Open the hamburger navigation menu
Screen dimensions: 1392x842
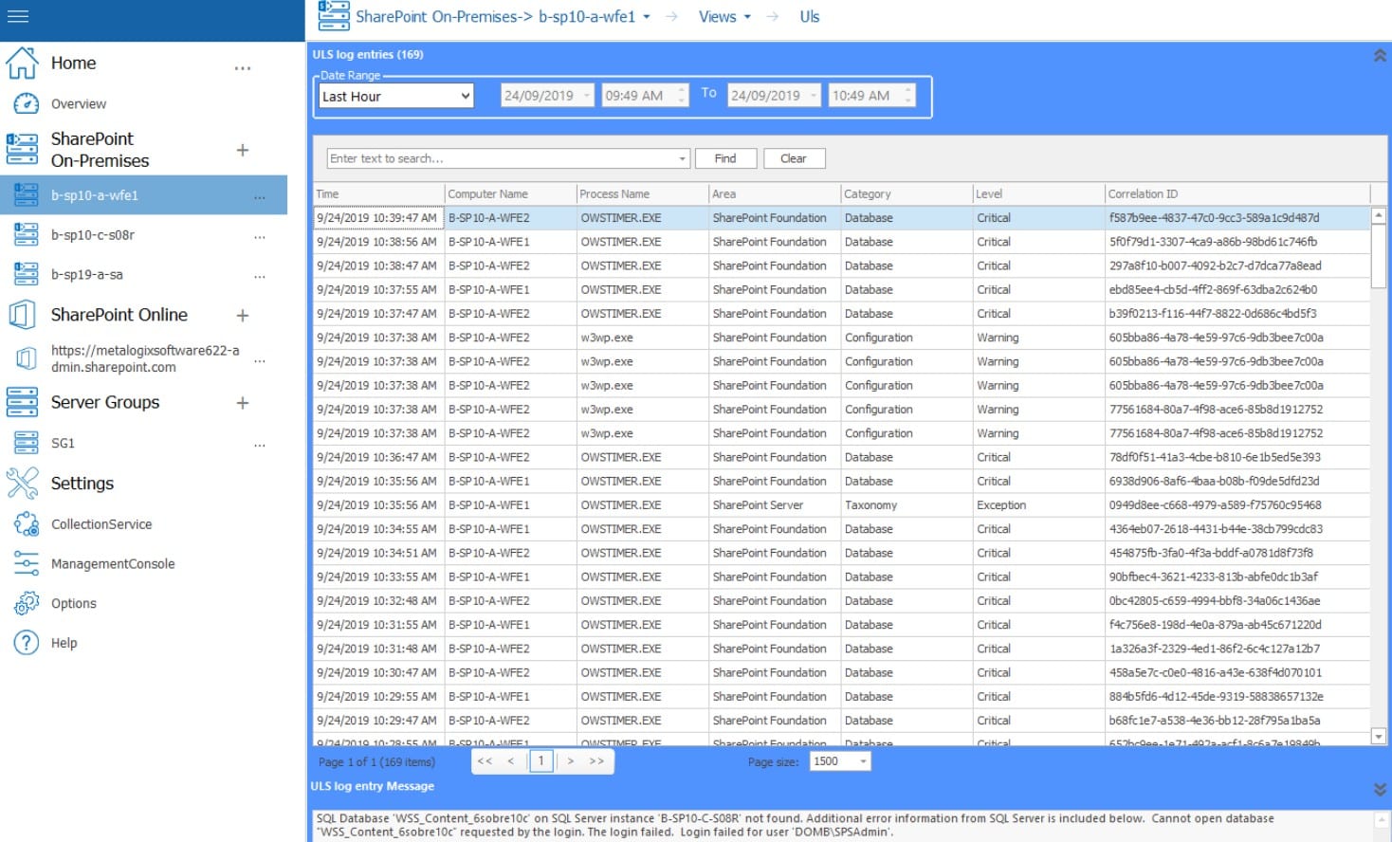pos(17,14)
